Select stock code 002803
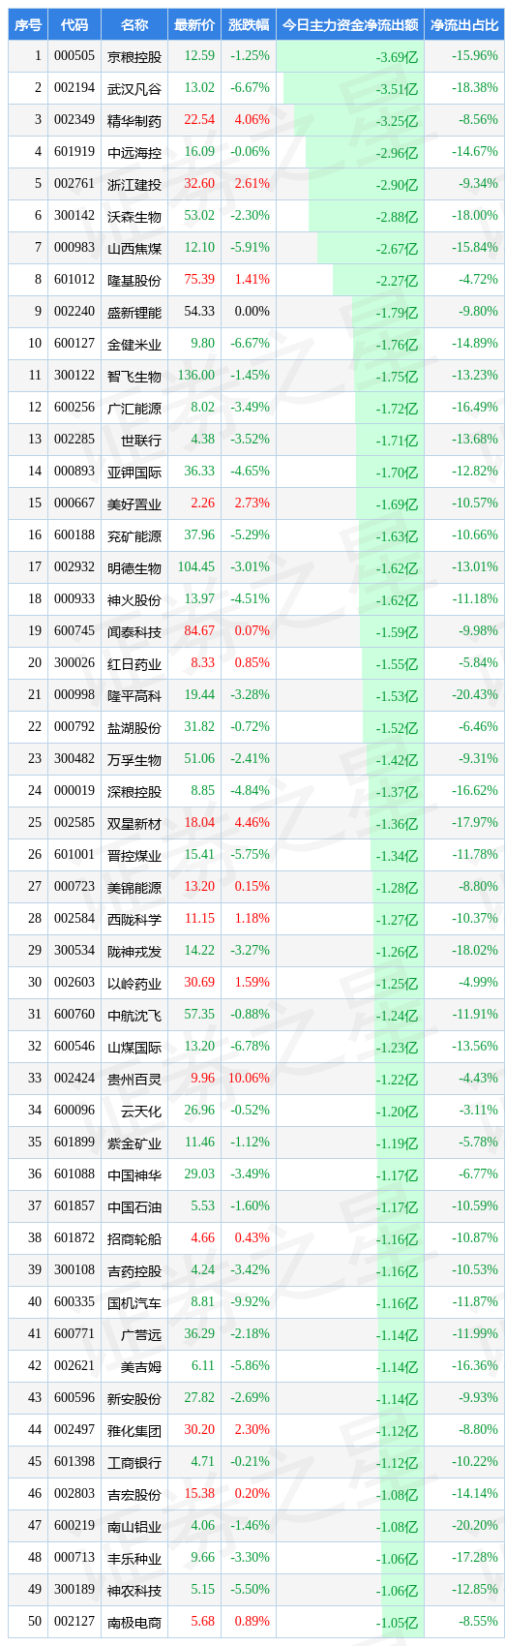The image size is (505, 1646). point(74,1494)
